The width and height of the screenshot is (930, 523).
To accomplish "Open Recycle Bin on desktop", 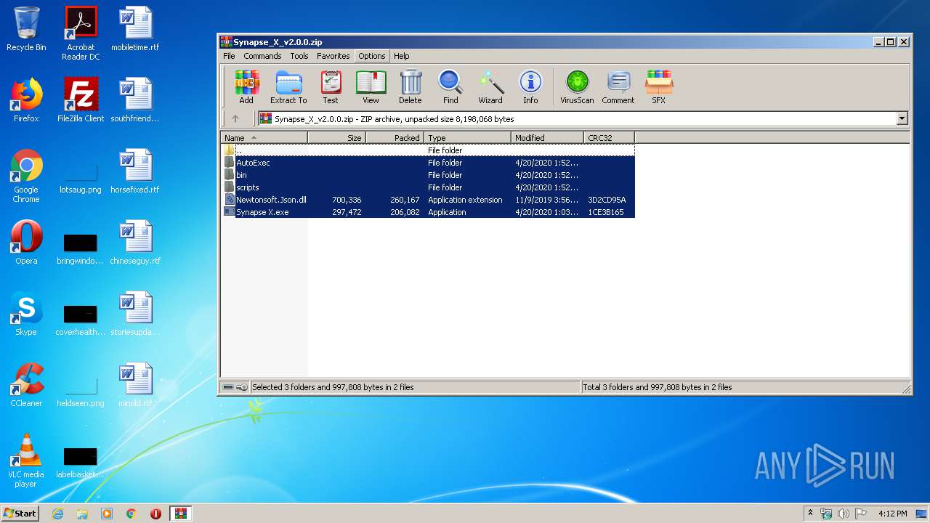I will (26, 29).
